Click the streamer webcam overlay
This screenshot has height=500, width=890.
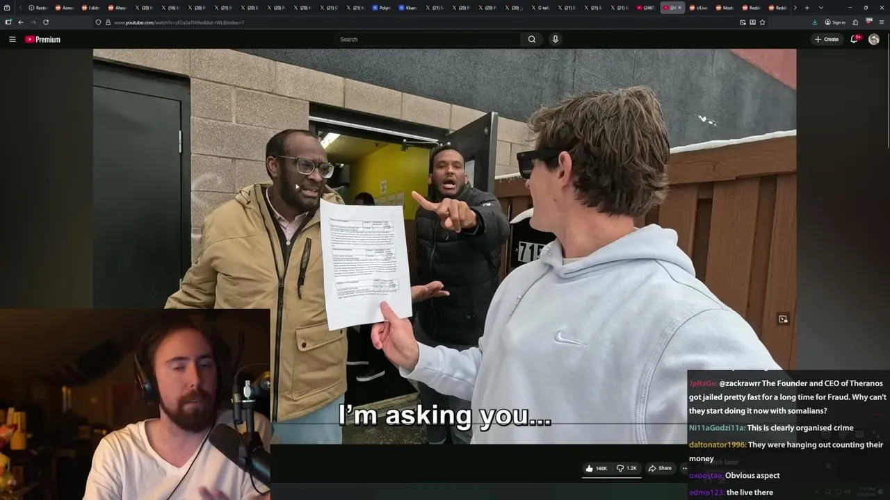[x=135, y=404]
